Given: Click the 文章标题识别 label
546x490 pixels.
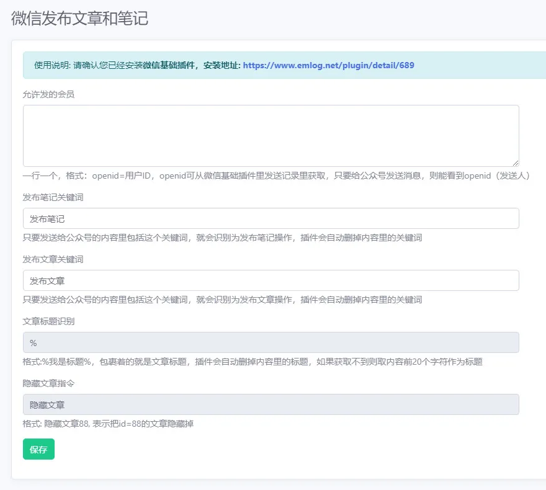Looking at the screenshot, I should (x=48, y=321).
